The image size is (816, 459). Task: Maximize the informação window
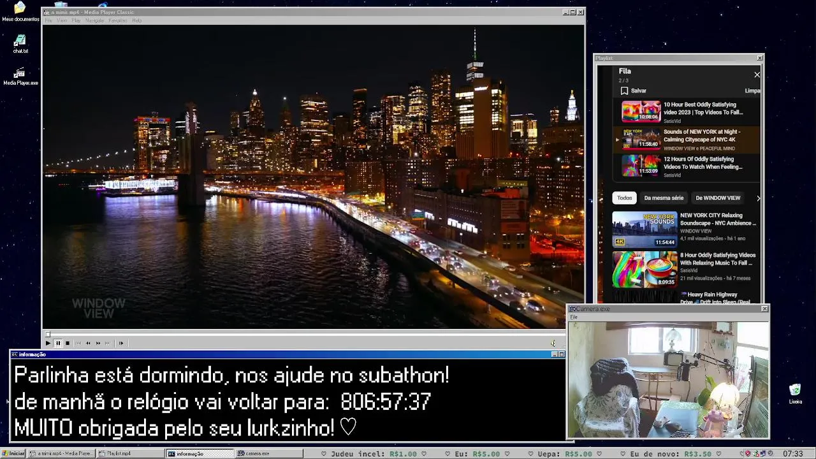click(x=561, y=354)
